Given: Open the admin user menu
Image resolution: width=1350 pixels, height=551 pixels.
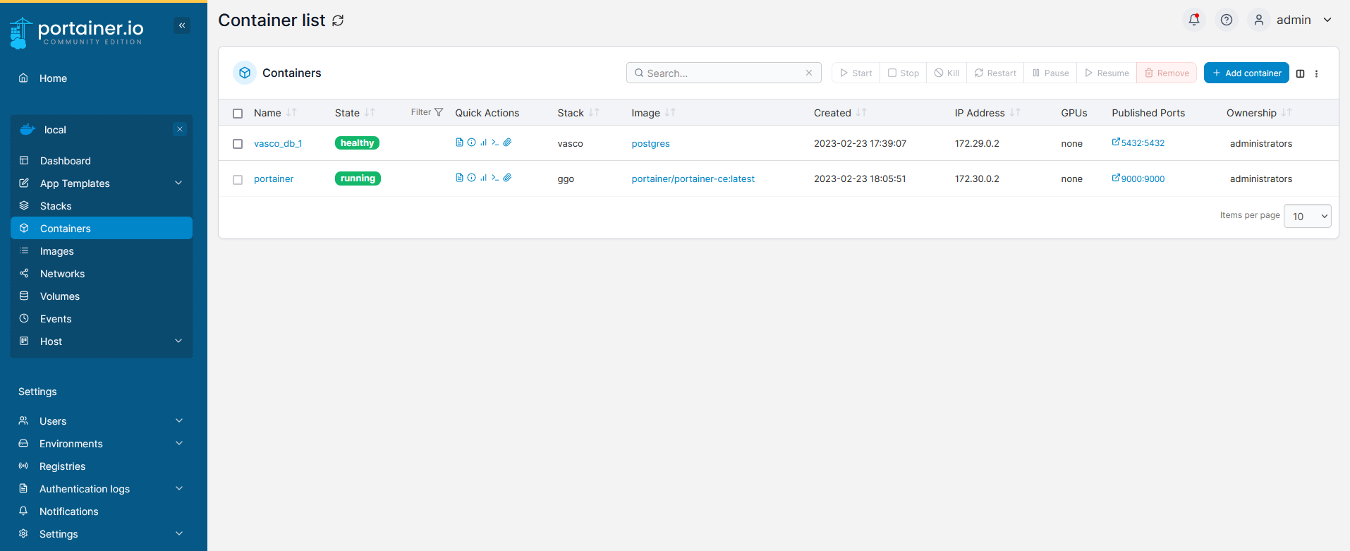Looking at the screenshot, I should 1293,20.
